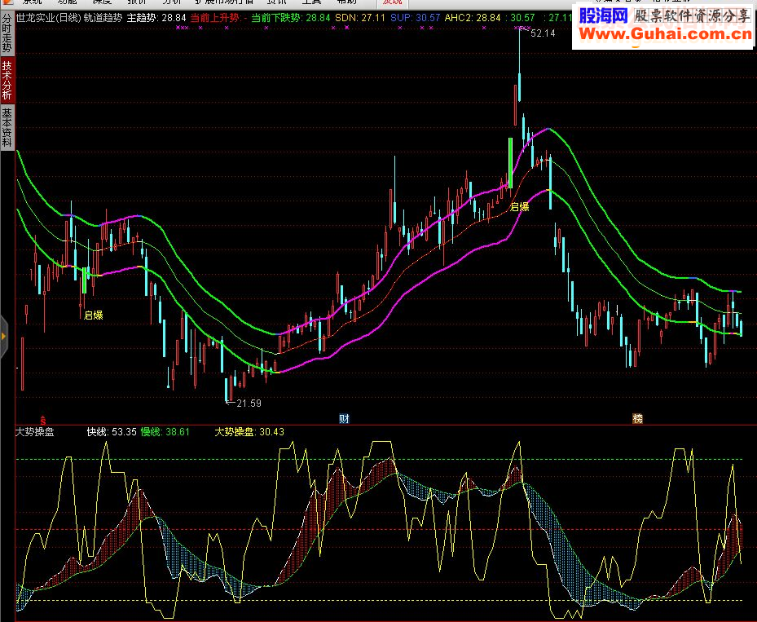Image resolution: width=757 pixels, height=622 pixels.
Task: Click the yellow 大势操盘: 30.43 readout
Action: pos(249,432)
